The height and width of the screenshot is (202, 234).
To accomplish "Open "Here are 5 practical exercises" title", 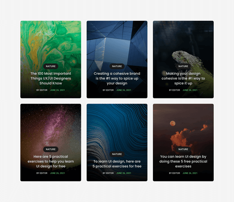I will coord(51,161).
